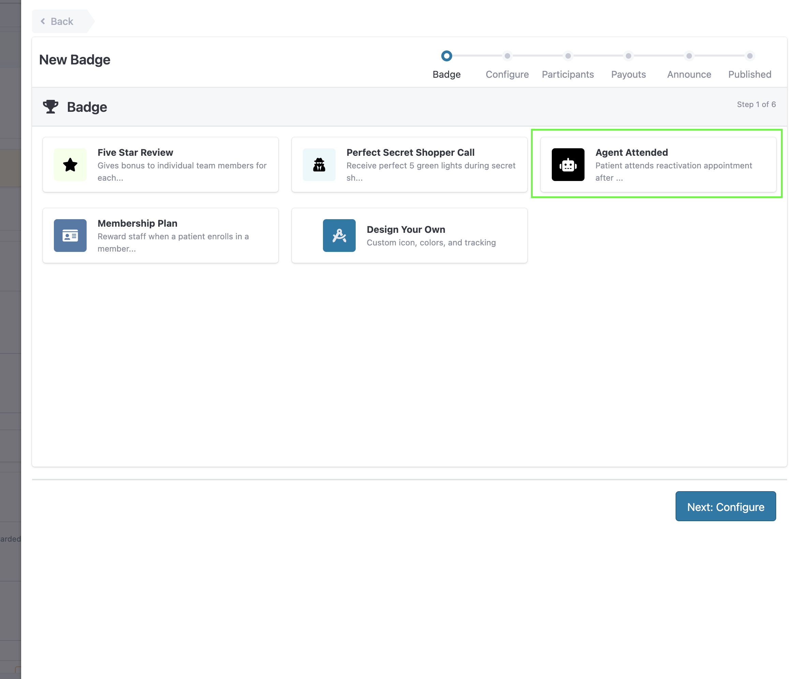This screenshot has width=798, height=679.
Task: Click the Agent Attended robot icon
Action: [x=568, y=165]
